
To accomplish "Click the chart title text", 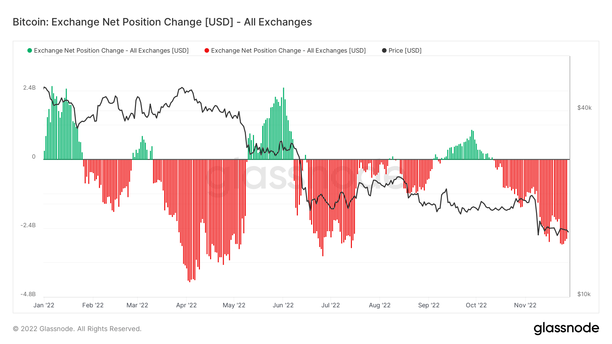I will tap(162, 22).
